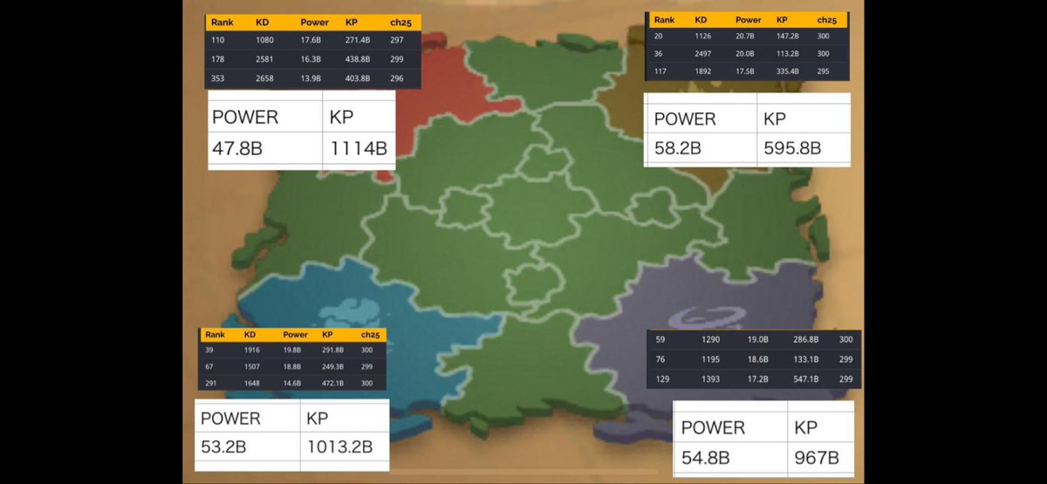Click the KD value 2658

[x=265, y=78]
